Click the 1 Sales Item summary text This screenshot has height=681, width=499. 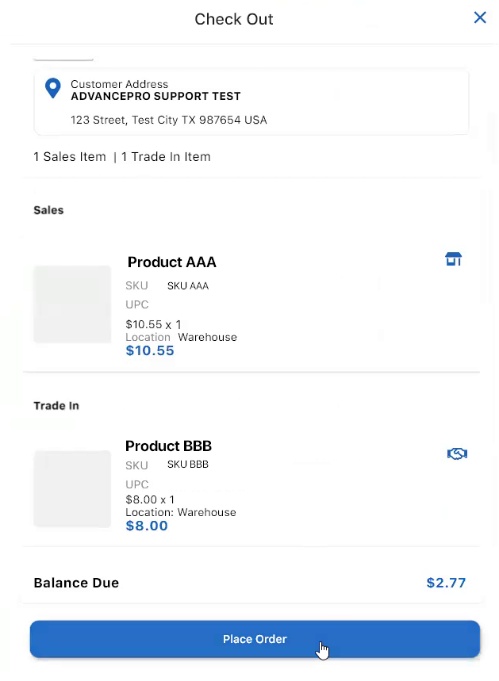70,157
